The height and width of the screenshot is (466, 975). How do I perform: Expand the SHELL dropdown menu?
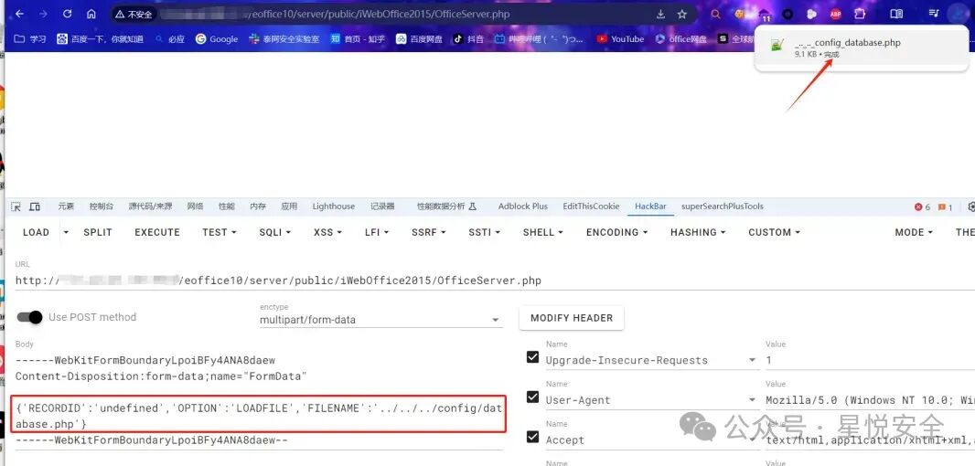543,232
